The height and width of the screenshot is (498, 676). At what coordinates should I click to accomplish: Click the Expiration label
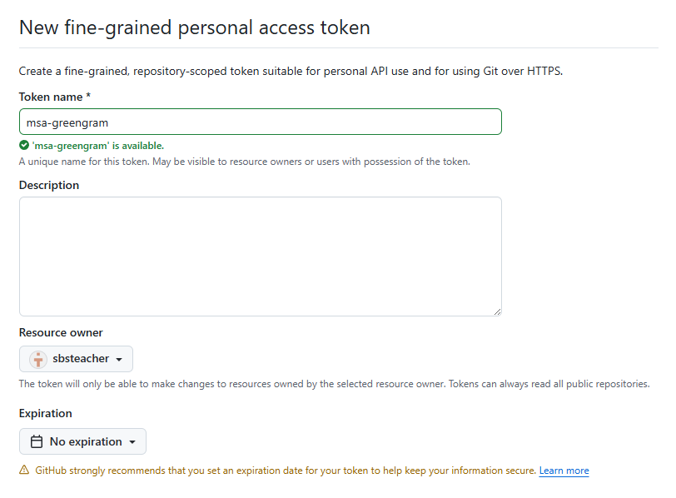tap(46, 413)
